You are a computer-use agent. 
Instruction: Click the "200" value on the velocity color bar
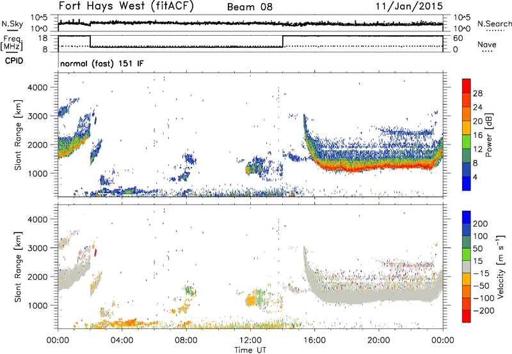point(481,224)
